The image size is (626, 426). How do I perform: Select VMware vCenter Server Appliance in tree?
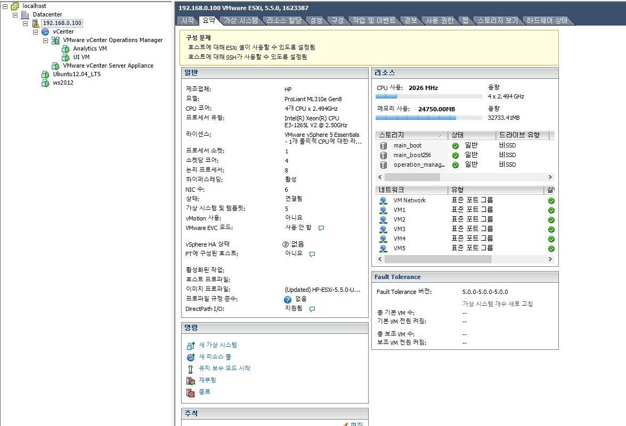108,66
